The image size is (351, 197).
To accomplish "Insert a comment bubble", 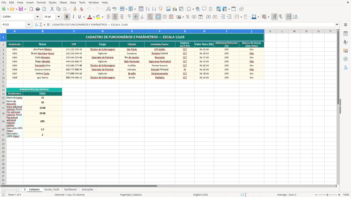I will tap(204, 9).
